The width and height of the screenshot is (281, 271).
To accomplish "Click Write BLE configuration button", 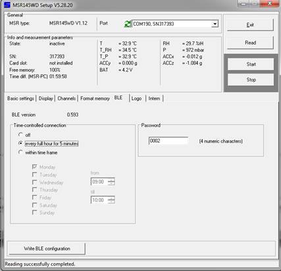I will pyautogui.click(x=47, y=249).
